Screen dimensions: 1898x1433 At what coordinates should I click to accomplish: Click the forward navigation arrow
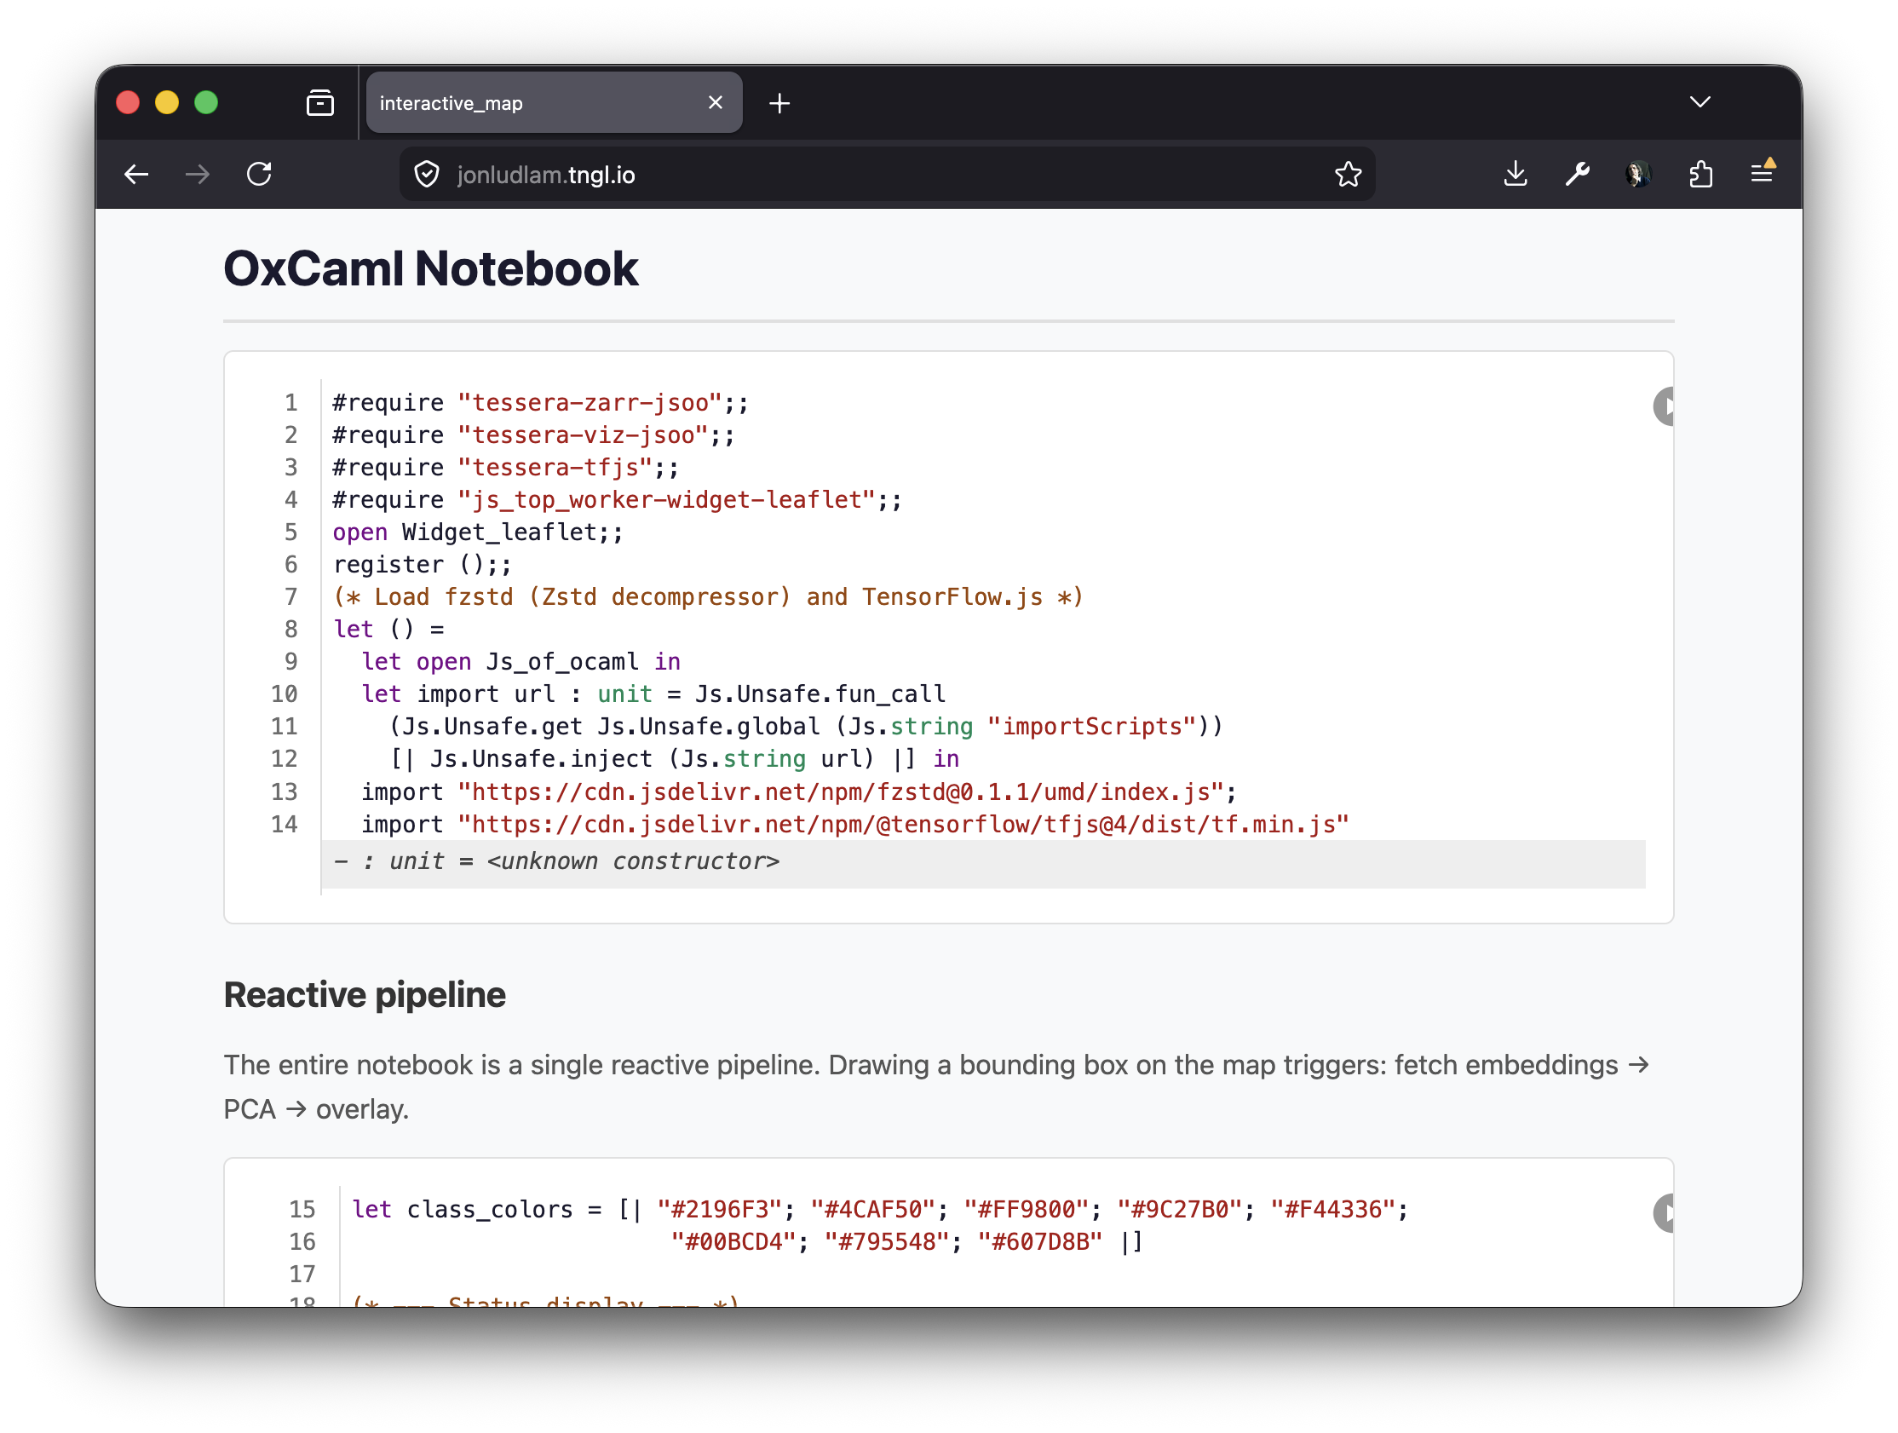198,175
